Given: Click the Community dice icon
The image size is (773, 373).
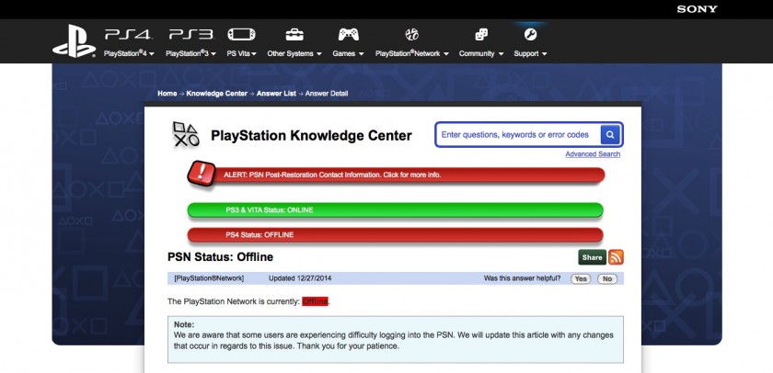Looking at the screenshot, I should (x=481, y=34).
